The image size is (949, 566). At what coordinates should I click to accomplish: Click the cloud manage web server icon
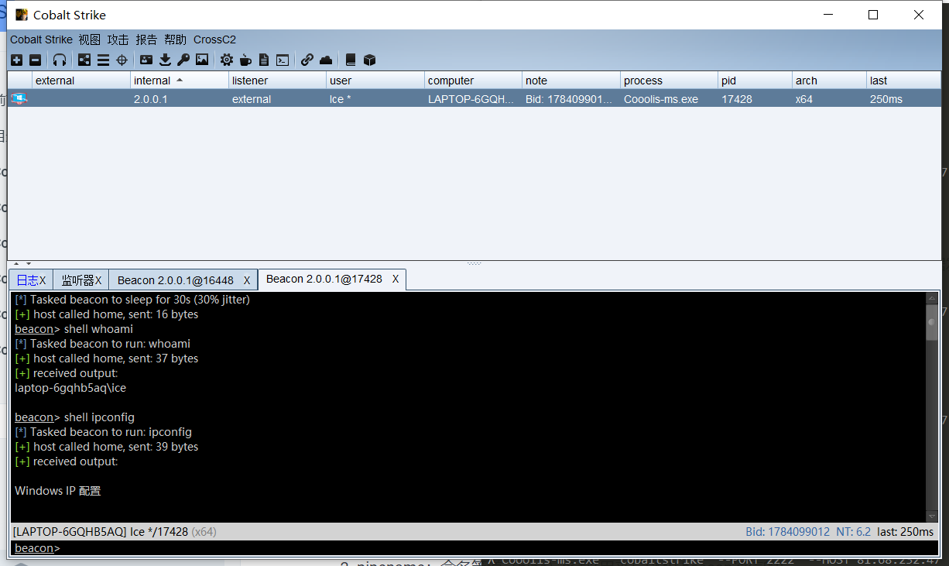pyautogui.click(x=326, y=60)
